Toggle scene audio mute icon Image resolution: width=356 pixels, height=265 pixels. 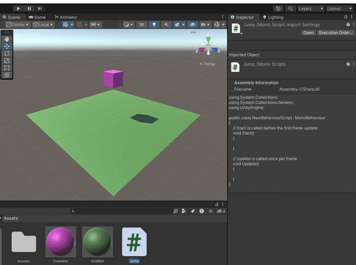point(166,25)
